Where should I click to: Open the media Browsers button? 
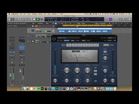pyautogui.click(x=130, y=20)
